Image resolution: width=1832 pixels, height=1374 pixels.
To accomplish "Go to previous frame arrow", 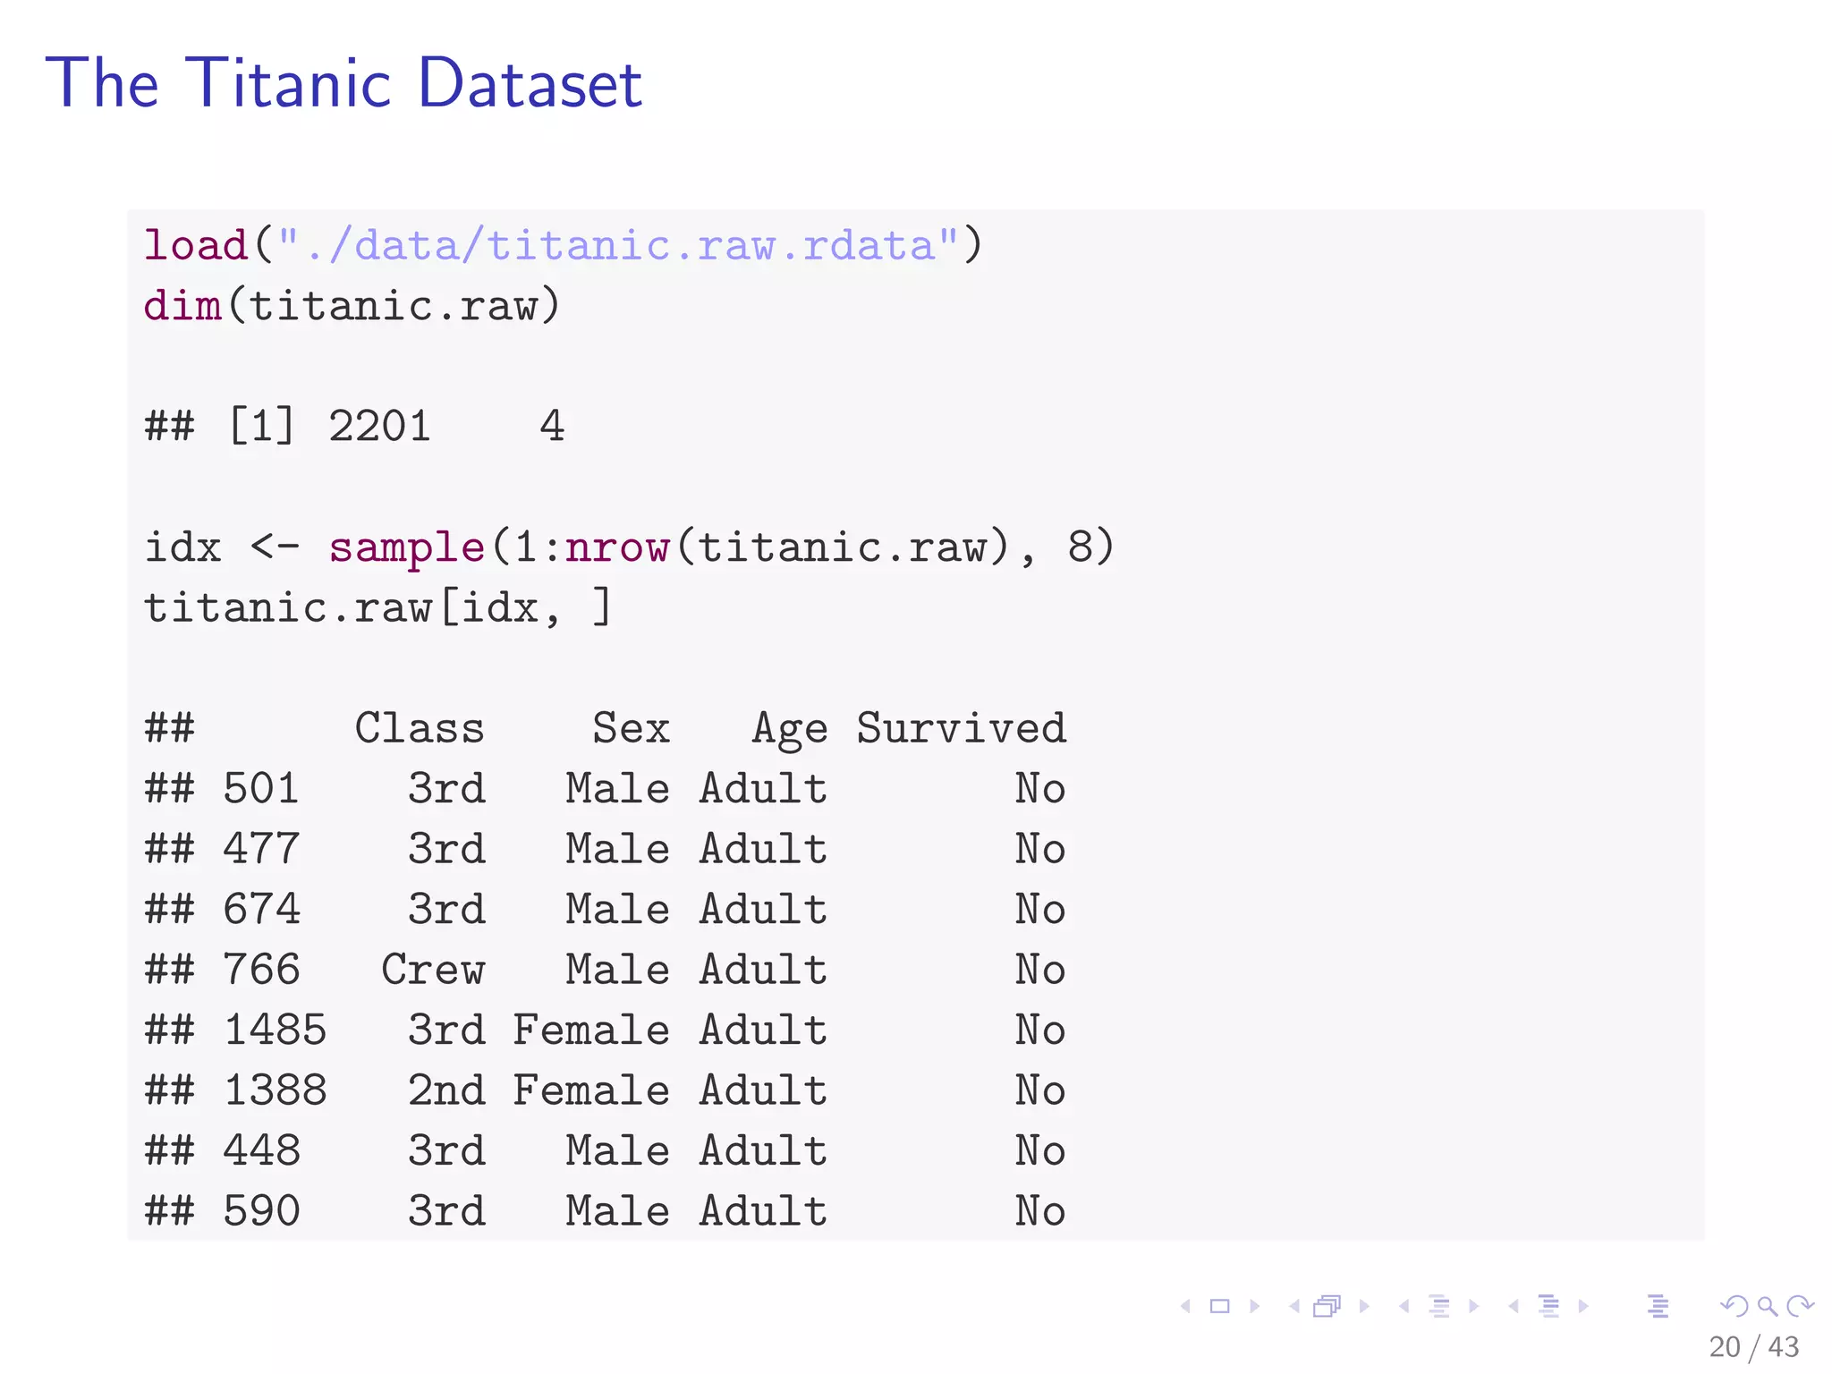I will click(x=1294, y=1306).
